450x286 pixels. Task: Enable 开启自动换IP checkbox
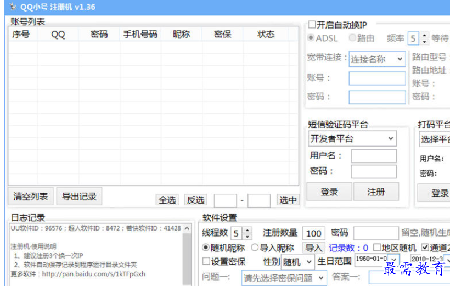[x=312, y=25]
